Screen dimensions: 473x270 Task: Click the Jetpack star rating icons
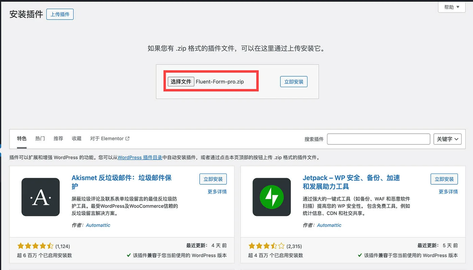pos(266,246)
